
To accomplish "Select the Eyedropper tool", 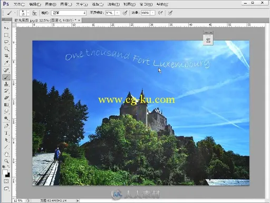I will pos(6,63).
